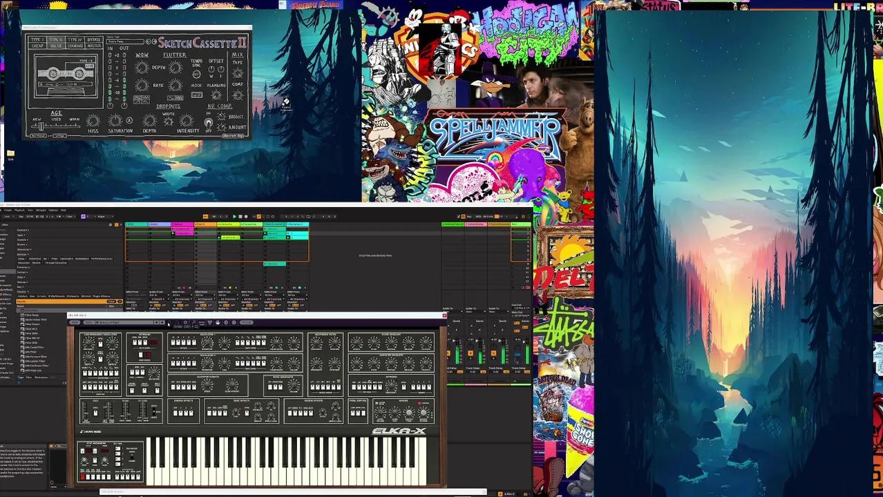Viewport: 883px width, 497px height.
Task: Click the Offset T knob
Action: 220,70
